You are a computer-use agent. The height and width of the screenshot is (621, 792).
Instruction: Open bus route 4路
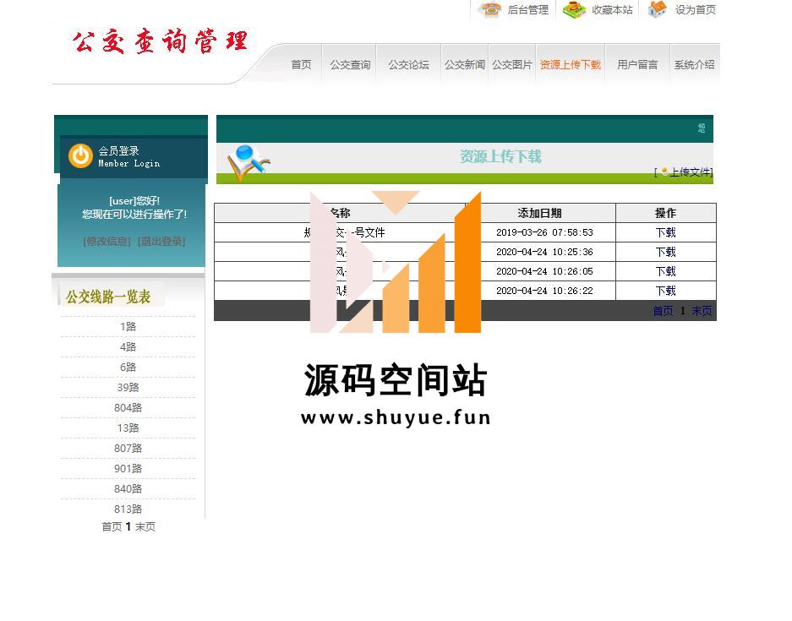128,347
